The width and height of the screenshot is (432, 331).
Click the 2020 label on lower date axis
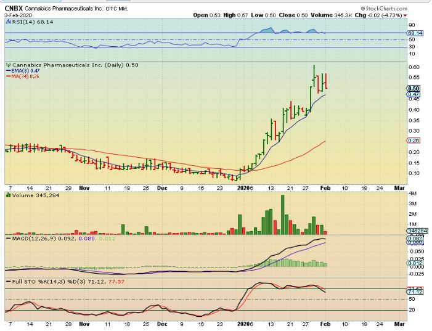[245, 323]
